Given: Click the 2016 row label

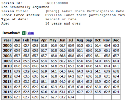Looking at the screenshot, I should pyautogui.click(x=7, y=97).
